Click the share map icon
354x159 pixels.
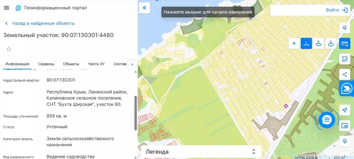click(x=344, y=74)
